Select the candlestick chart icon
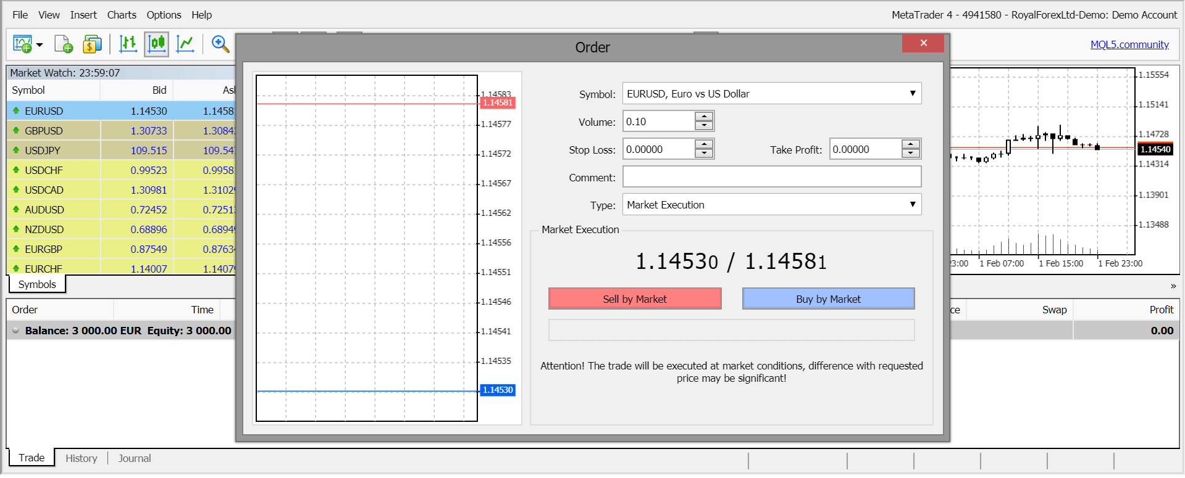Screen dimensions: 1185x478 click(157, 44)
